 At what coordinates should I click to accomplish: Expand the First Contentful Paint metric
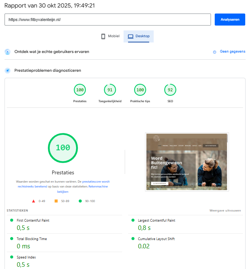(33, 221)
